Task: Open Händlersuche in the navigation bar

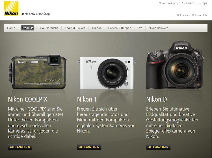Action: point(49,28)
